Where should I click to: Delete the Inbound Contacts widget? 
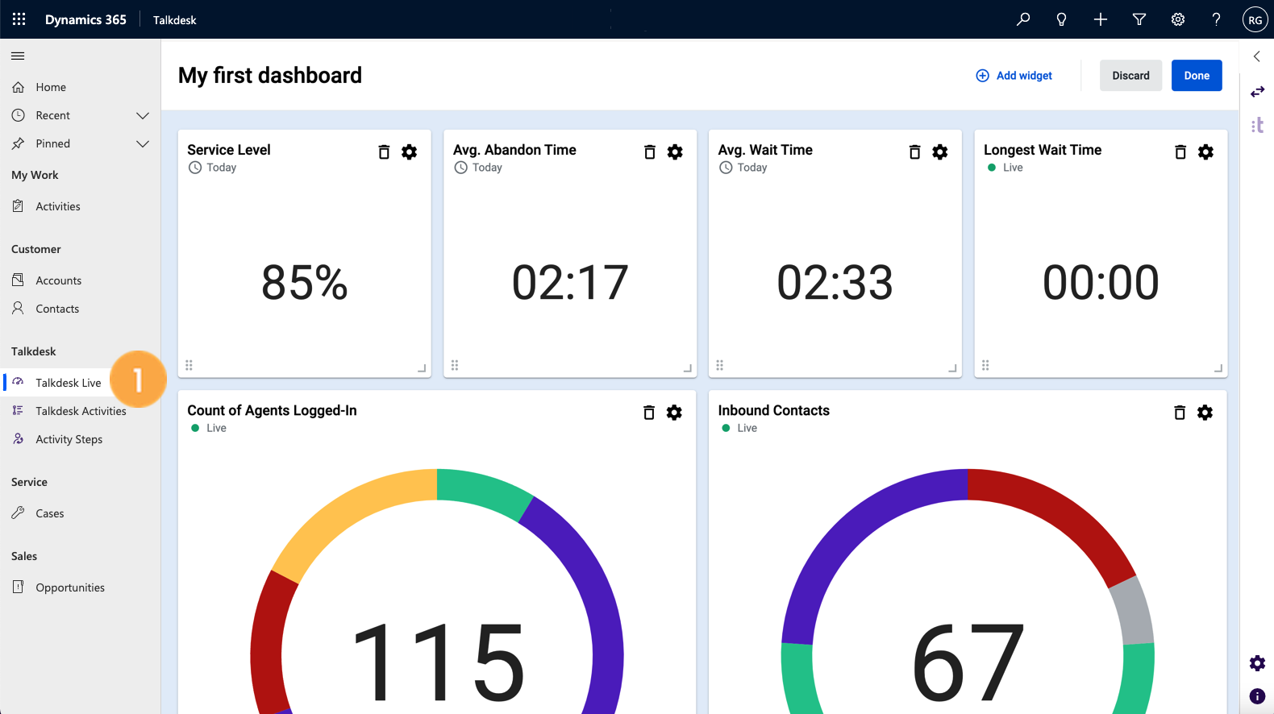coord(1180,413)
